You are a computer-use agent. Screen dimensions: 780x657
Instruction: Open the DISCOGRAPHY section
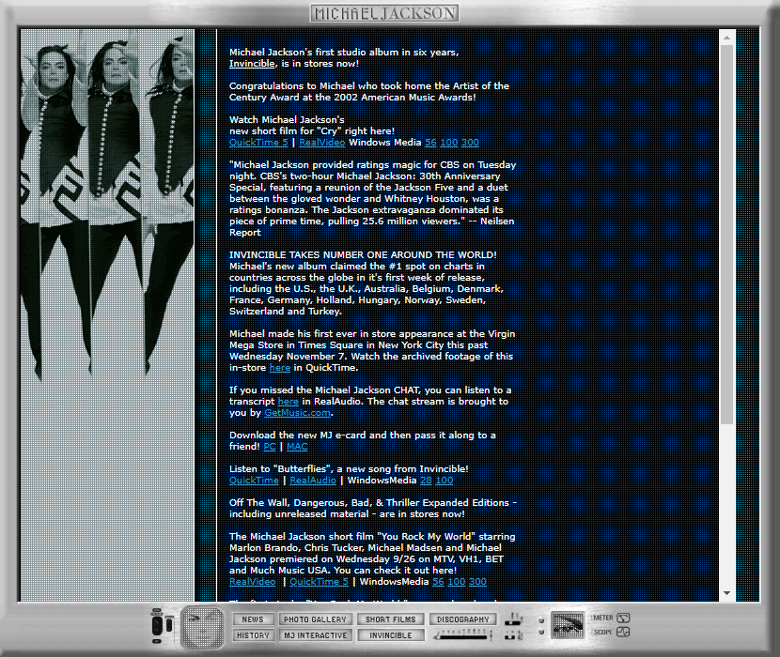click(x=463, y=619)
